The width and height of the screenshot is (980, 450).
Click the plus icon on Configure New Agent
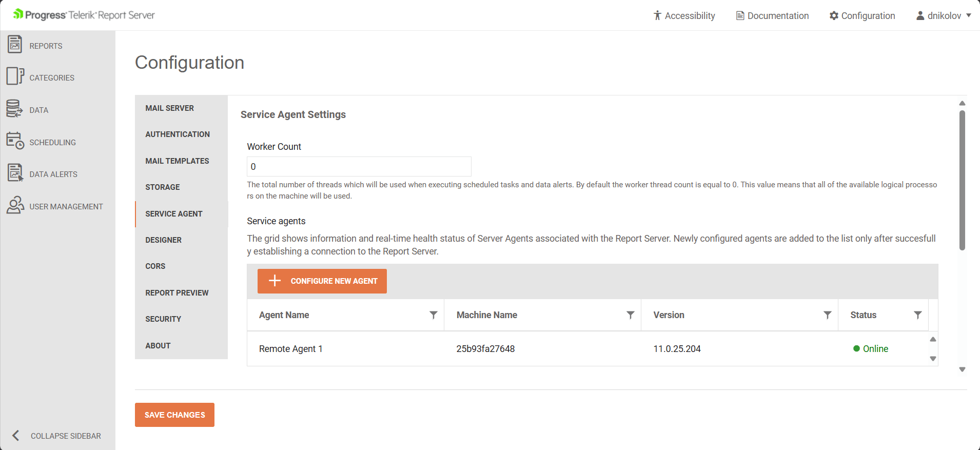275,281
